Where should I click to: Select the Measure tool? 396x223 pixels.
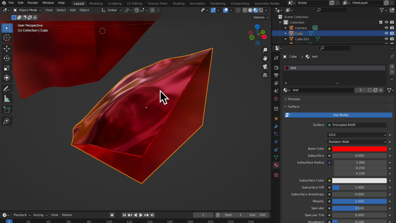pos(6,99)
